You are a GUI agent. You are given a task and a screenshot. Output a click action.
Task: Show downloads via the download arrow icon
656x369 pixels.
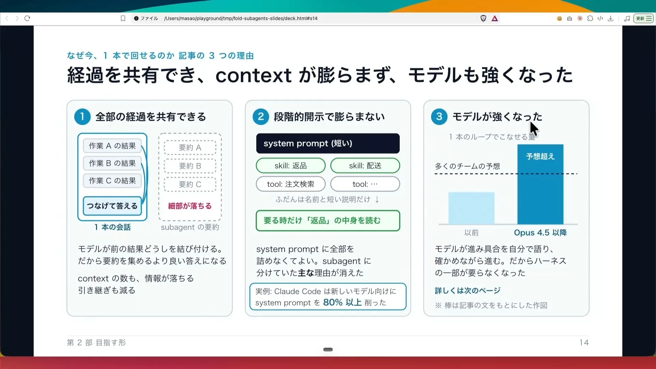pos(611,18)
